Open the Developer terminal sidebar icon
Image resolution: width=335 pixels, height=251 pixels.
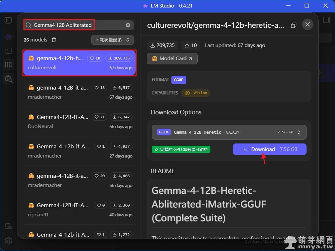(9, 51)
